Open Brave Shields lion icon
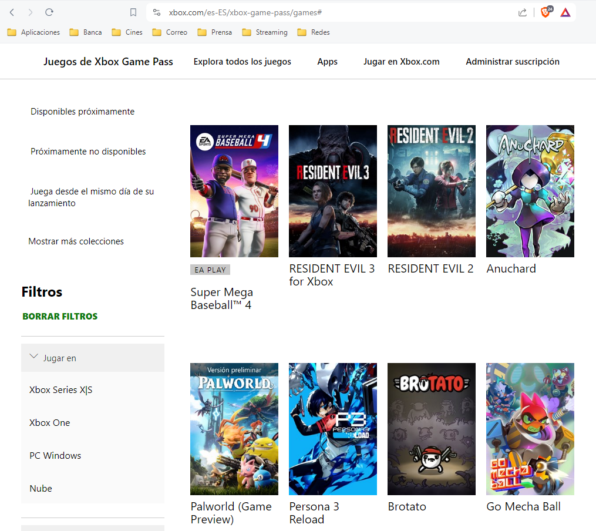The image size is (596, 531). (x=546, y=12)
